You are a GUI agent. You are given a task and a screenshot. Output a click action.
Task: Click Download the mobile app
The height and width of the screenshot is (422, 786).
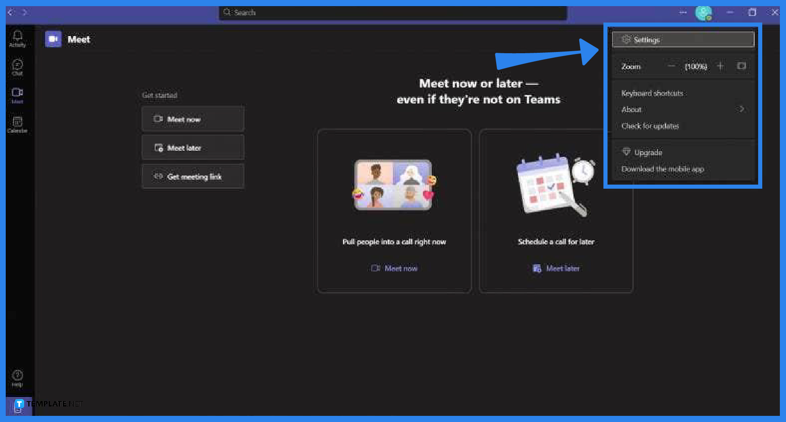click(662, 169)
